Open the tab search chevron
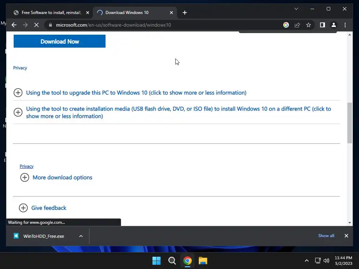359x269 pixels. 296,9
